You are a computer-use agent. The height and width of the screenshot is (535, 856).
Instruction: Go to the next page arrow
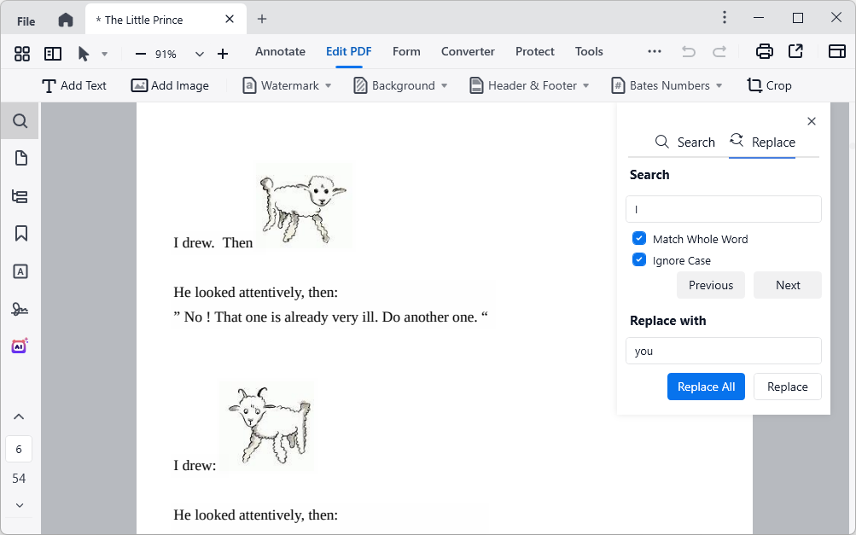[x=20, y=505]
